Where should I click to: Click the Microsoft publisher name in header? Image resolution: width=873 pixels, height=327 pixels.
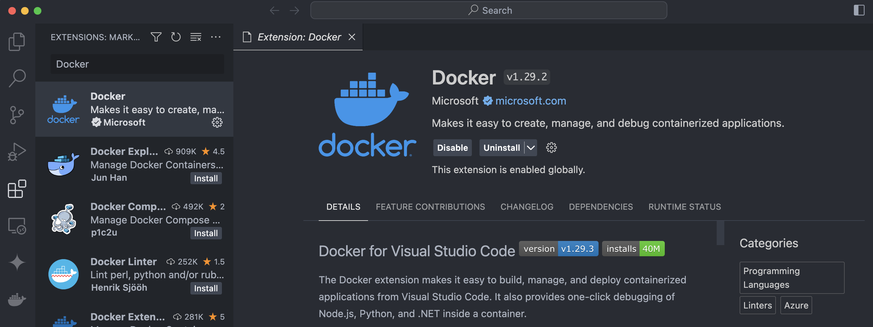pos(455,101)
